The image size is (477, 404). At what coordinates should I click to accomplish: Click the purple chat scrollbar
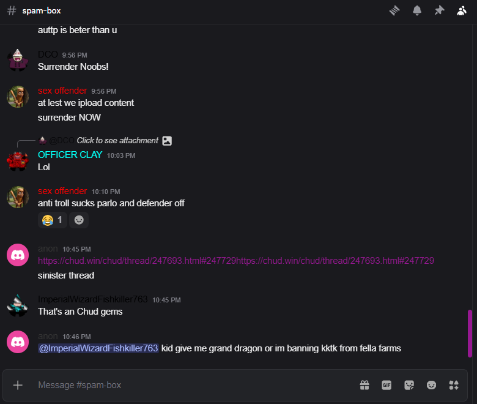click(x=470, y=333)
